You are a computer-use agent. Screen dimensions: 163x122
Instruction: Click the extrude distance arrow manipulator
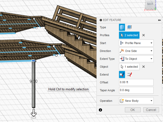tap(34, 113)
